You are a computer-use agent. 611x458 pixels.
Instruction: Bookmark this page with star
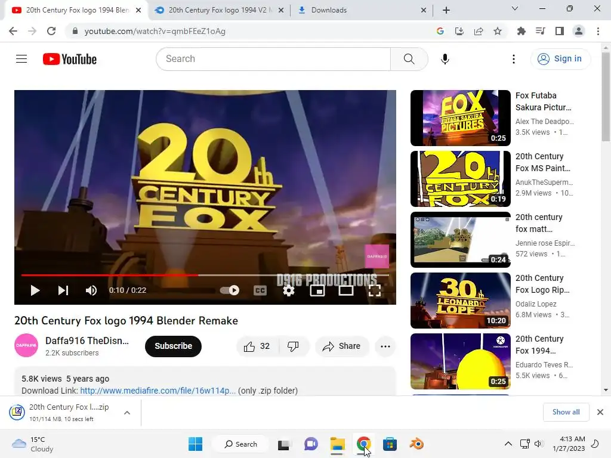point(497,31)
